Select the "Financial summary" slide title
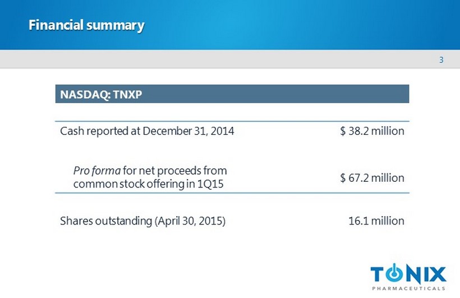Viewport: 460px width, 298px height. coord(86,25)
